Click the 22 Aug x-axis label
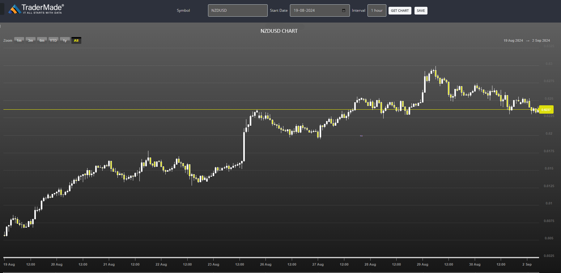561x273 pixels. 161,264
